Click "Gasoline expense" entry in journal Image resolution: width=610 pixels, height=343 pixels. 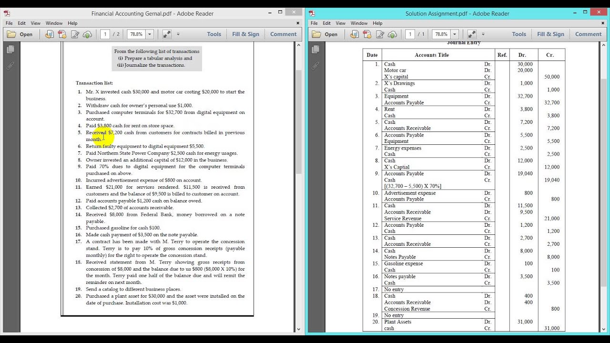point(403,263)
